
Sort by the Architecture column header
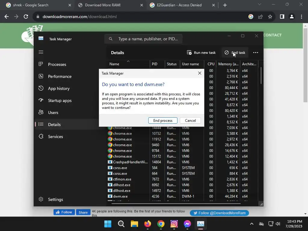pyautogui.click(x=249, y=64)
